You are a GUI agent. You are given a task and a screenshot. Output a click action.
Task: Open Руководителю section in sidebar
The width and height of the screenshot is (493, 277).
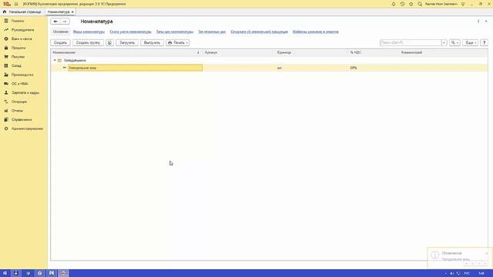click(x=22, y=30)
